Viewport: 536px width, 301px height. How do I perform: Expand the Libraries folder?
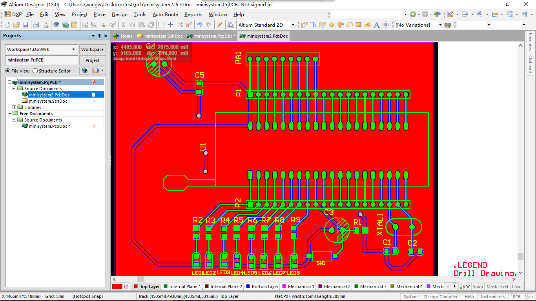15,107
